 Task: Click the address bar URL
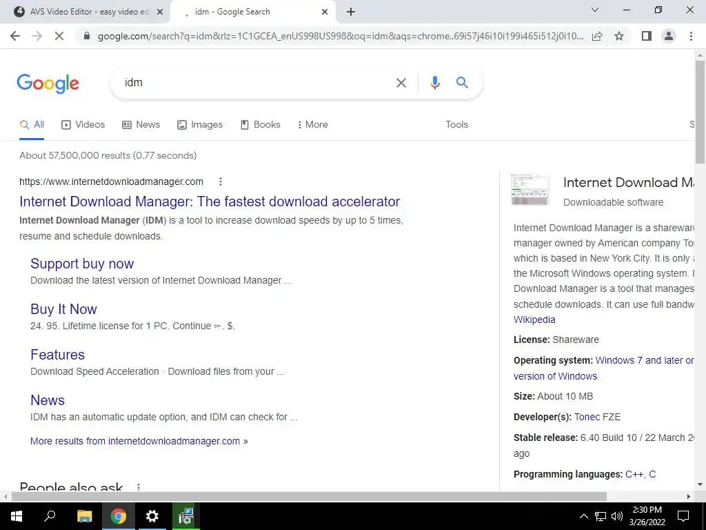[x=341, y=36]
